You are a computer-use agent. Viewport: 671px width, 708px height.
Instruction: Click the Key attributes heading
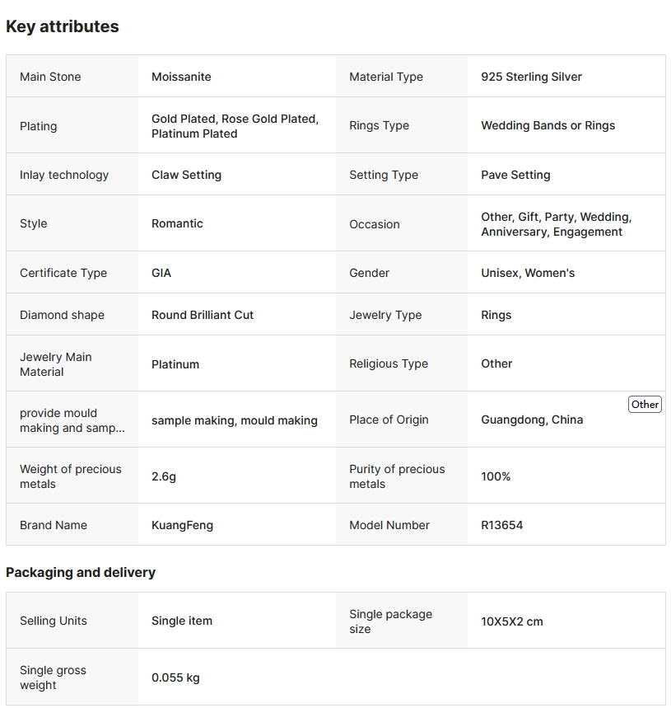(x=63, y=26)
